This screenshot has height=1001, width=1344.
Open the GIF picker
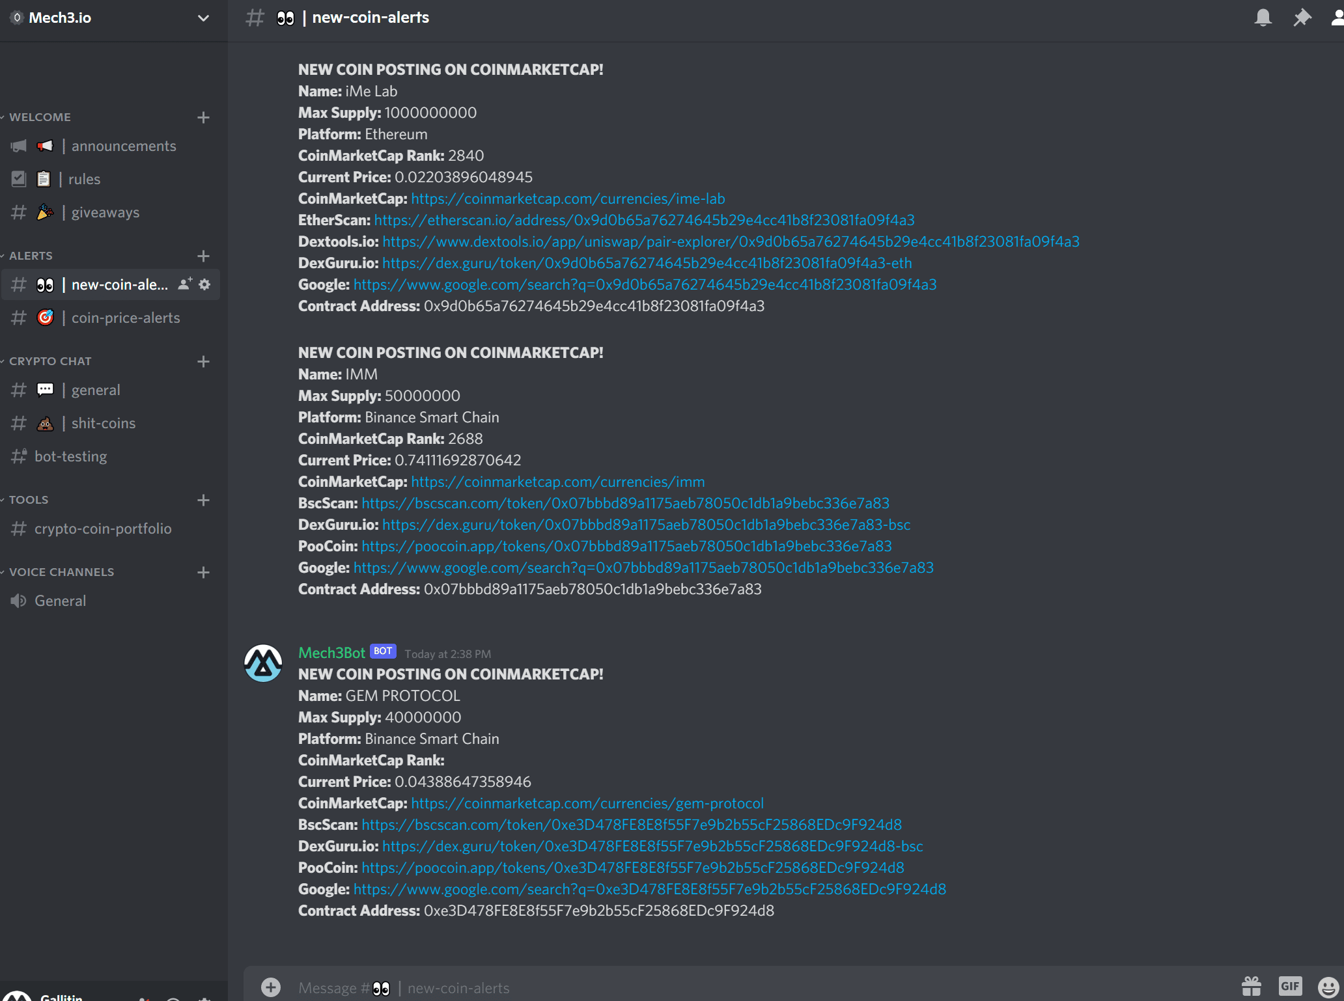coord(1290,986)
